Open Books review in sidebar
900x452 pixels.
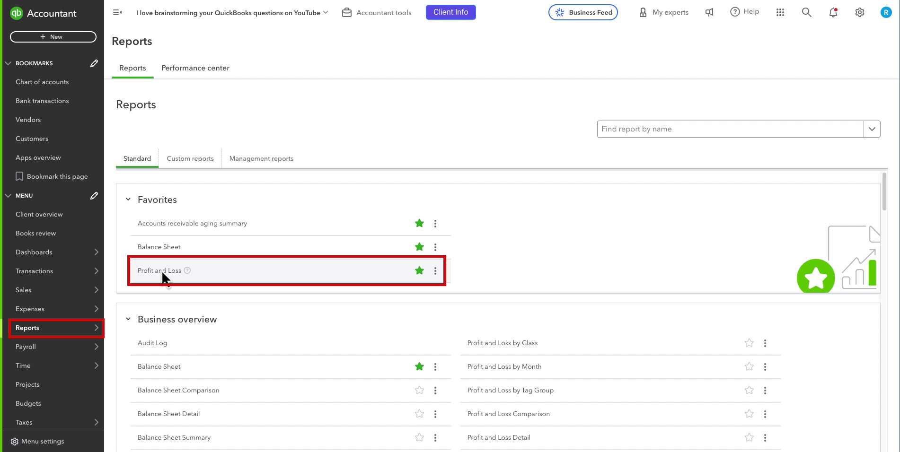[x=36, y=233]
